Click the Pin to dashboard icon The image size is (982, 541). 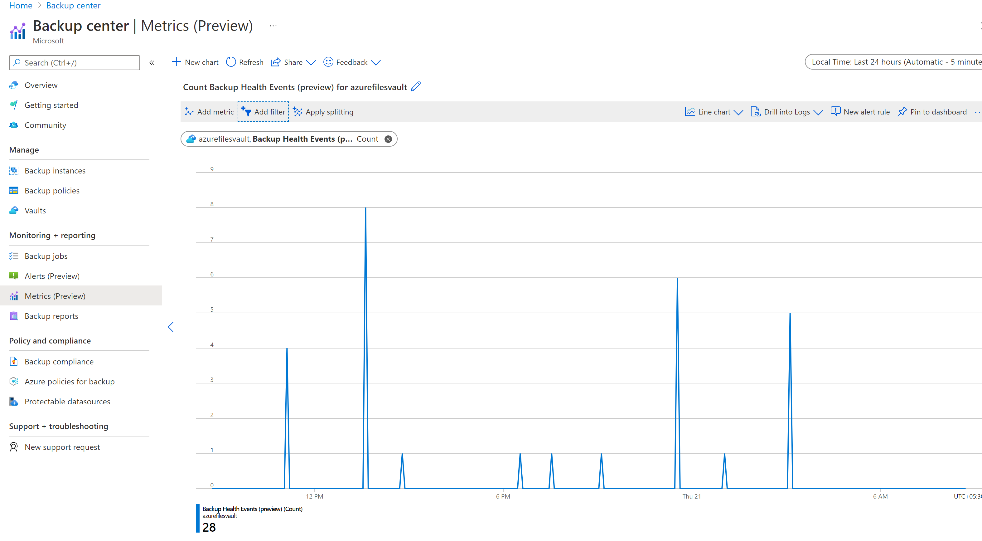902,112
